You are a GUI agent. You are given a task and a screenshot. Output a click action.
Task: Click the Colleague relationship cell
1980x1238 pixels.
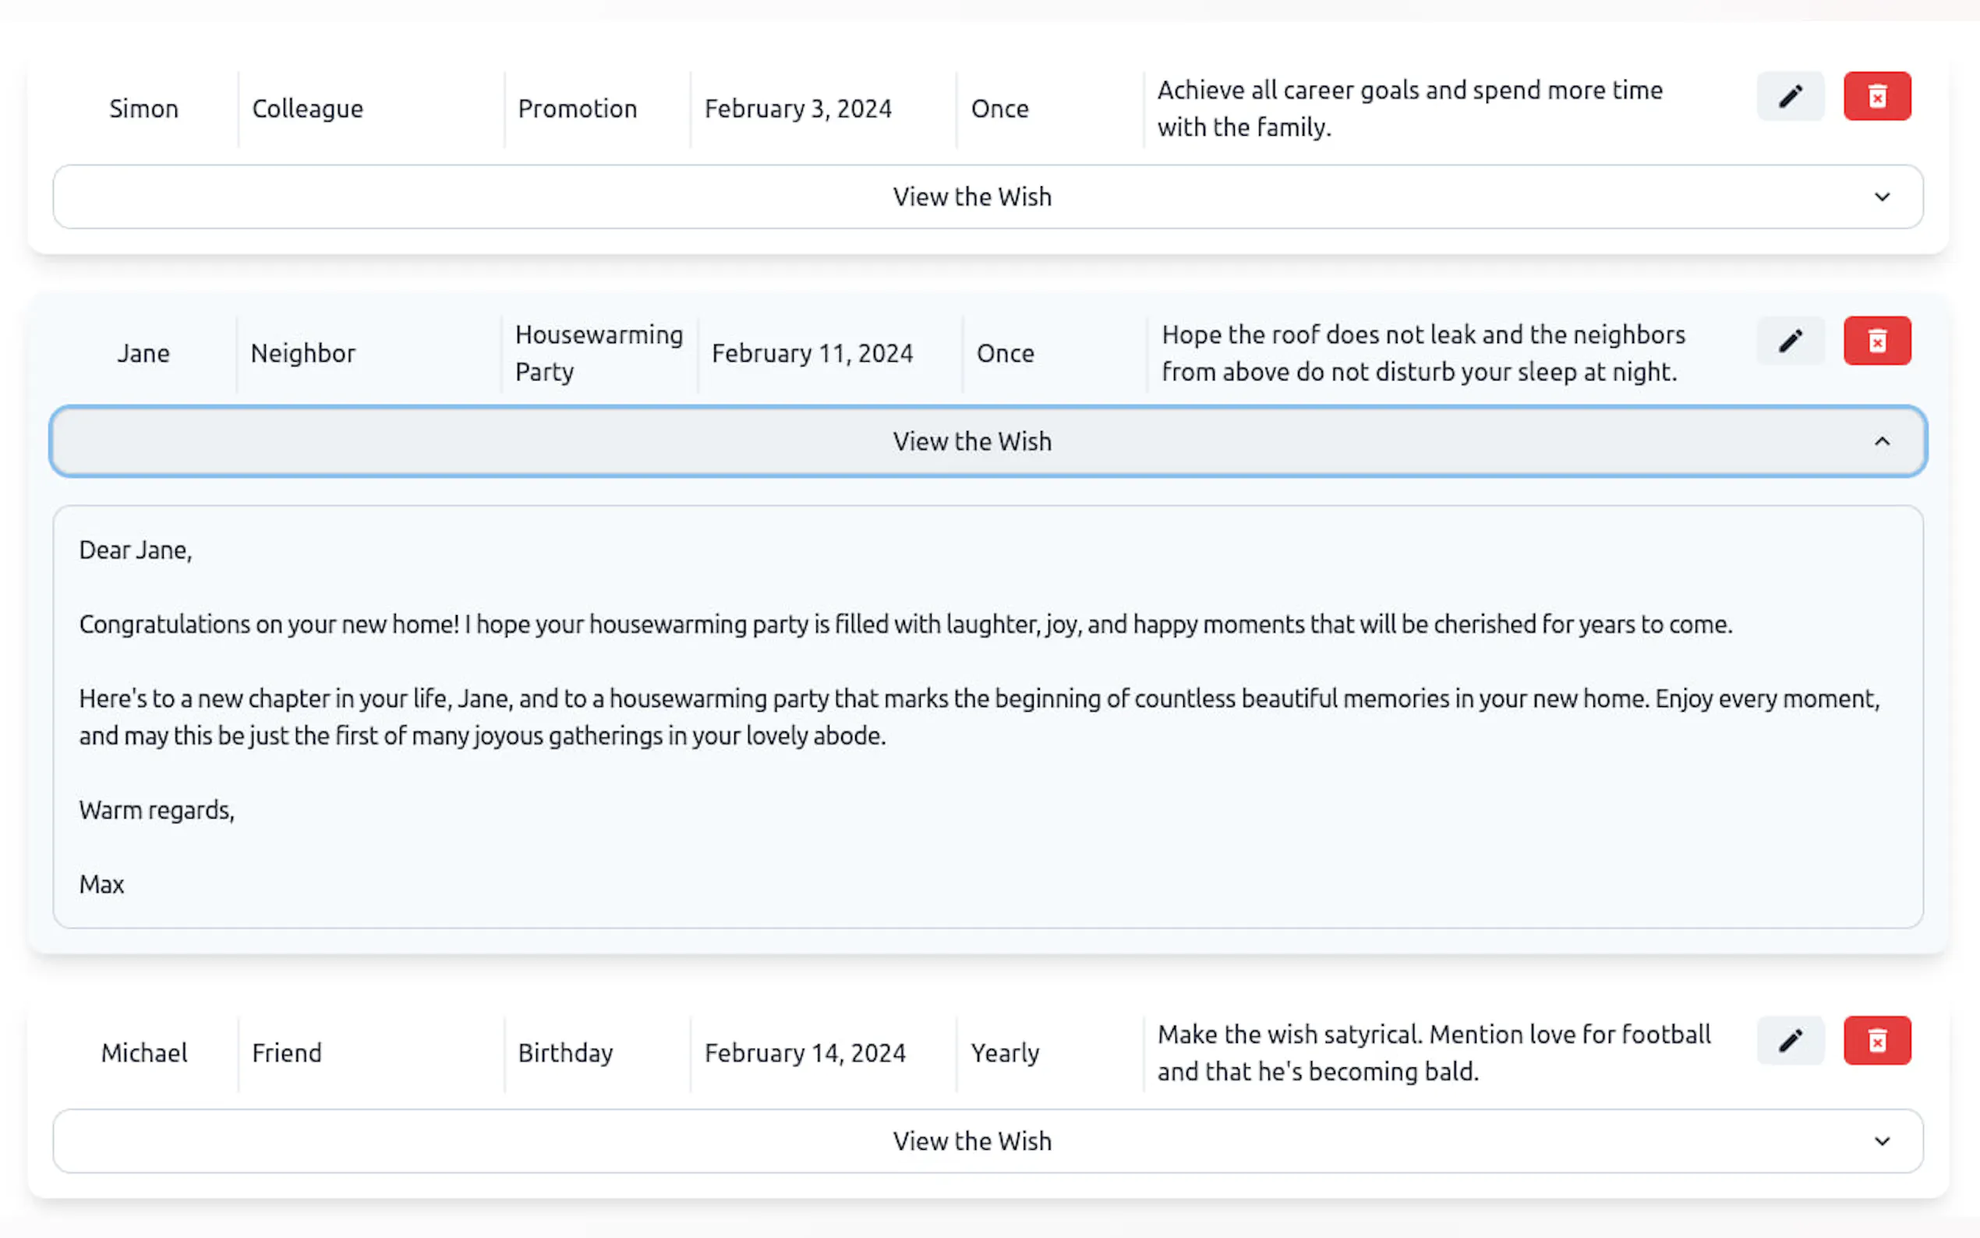[x=308, y=109]
